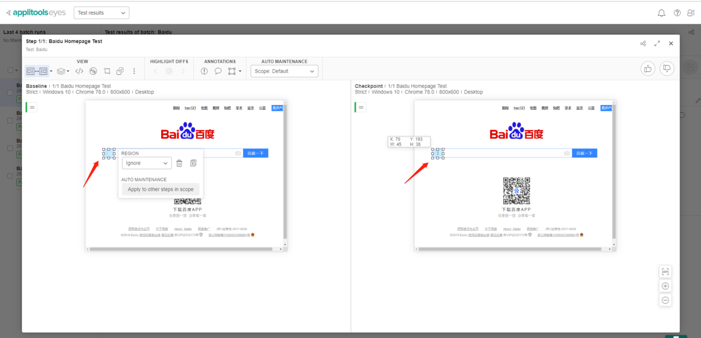Screen dimensions: 701x338
Task: Click the 'Step 1/1: Baidu Homepage Test' title
Action: 64,41
